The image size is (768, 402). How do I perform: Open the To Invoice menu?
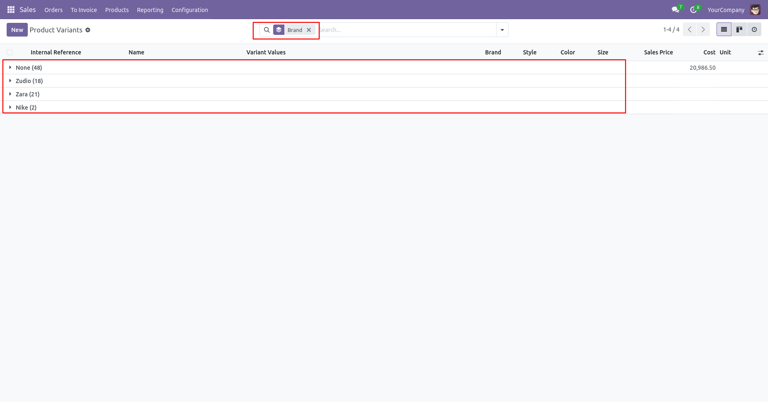(x=84, y=10)
